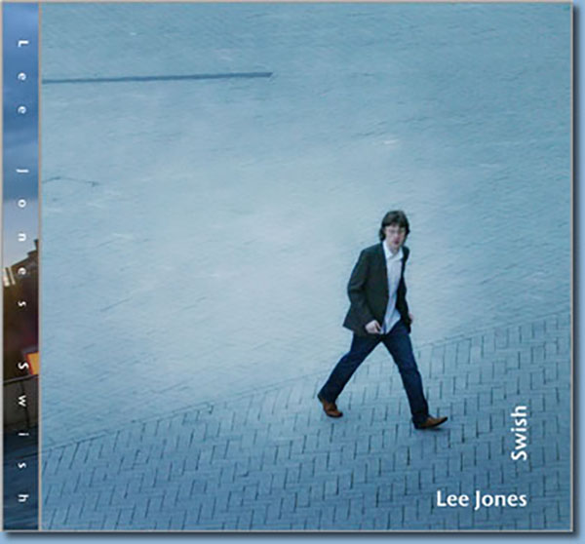Click the spine text 'Lee Jones Swish'
The image size is (585, 544).
(22, 272)
